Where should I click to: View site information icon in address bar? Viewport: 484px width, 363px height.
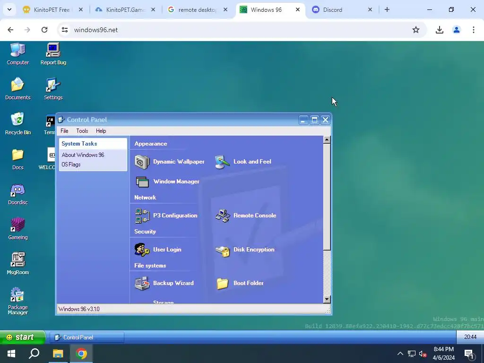coord(64,30)
